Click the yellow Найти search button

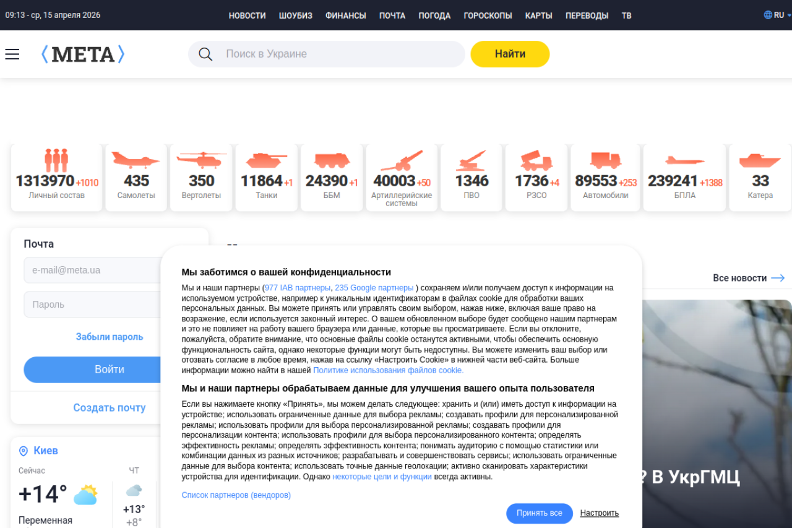510,54
